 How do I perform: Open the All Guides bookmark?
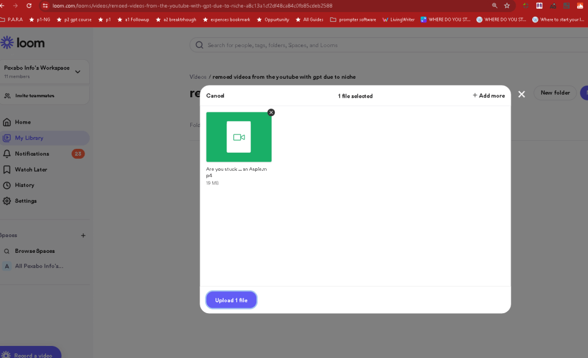309,20
